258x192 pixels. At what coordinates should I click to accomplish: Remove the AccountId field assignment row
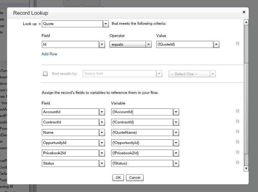pyautogui.click(x=237, y=111)
